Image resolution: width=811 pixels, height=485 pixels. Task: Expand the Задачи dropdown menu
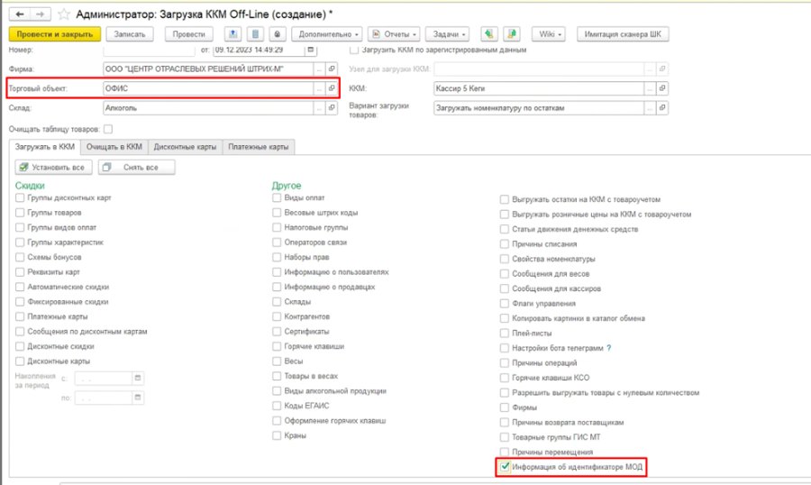(447, 34)
